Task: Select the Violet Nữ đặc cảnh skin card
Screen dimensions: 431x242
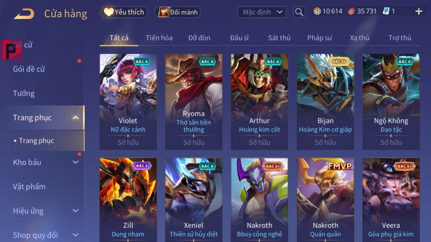Action: pyautogui.click(x=128, y=102)
